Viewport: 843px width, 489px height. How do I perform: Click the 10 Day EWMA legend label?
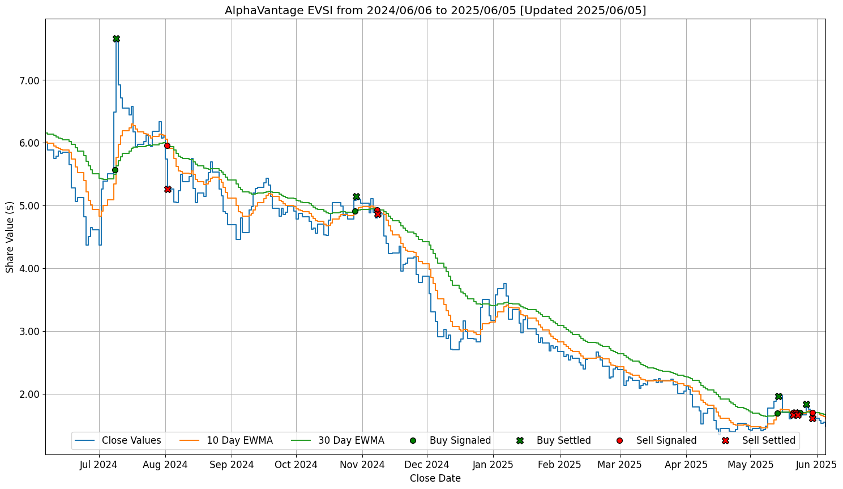pos(239,440)
